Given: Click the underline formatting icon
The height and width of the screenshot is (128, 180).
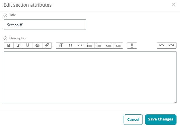Looking at the screenshot, I should [x=28, y=45].
